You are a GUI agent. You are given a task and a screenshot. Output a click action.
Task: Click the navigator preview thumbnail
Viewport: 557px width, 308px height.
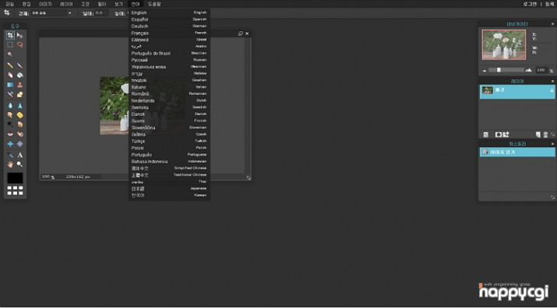coord(504,44)
